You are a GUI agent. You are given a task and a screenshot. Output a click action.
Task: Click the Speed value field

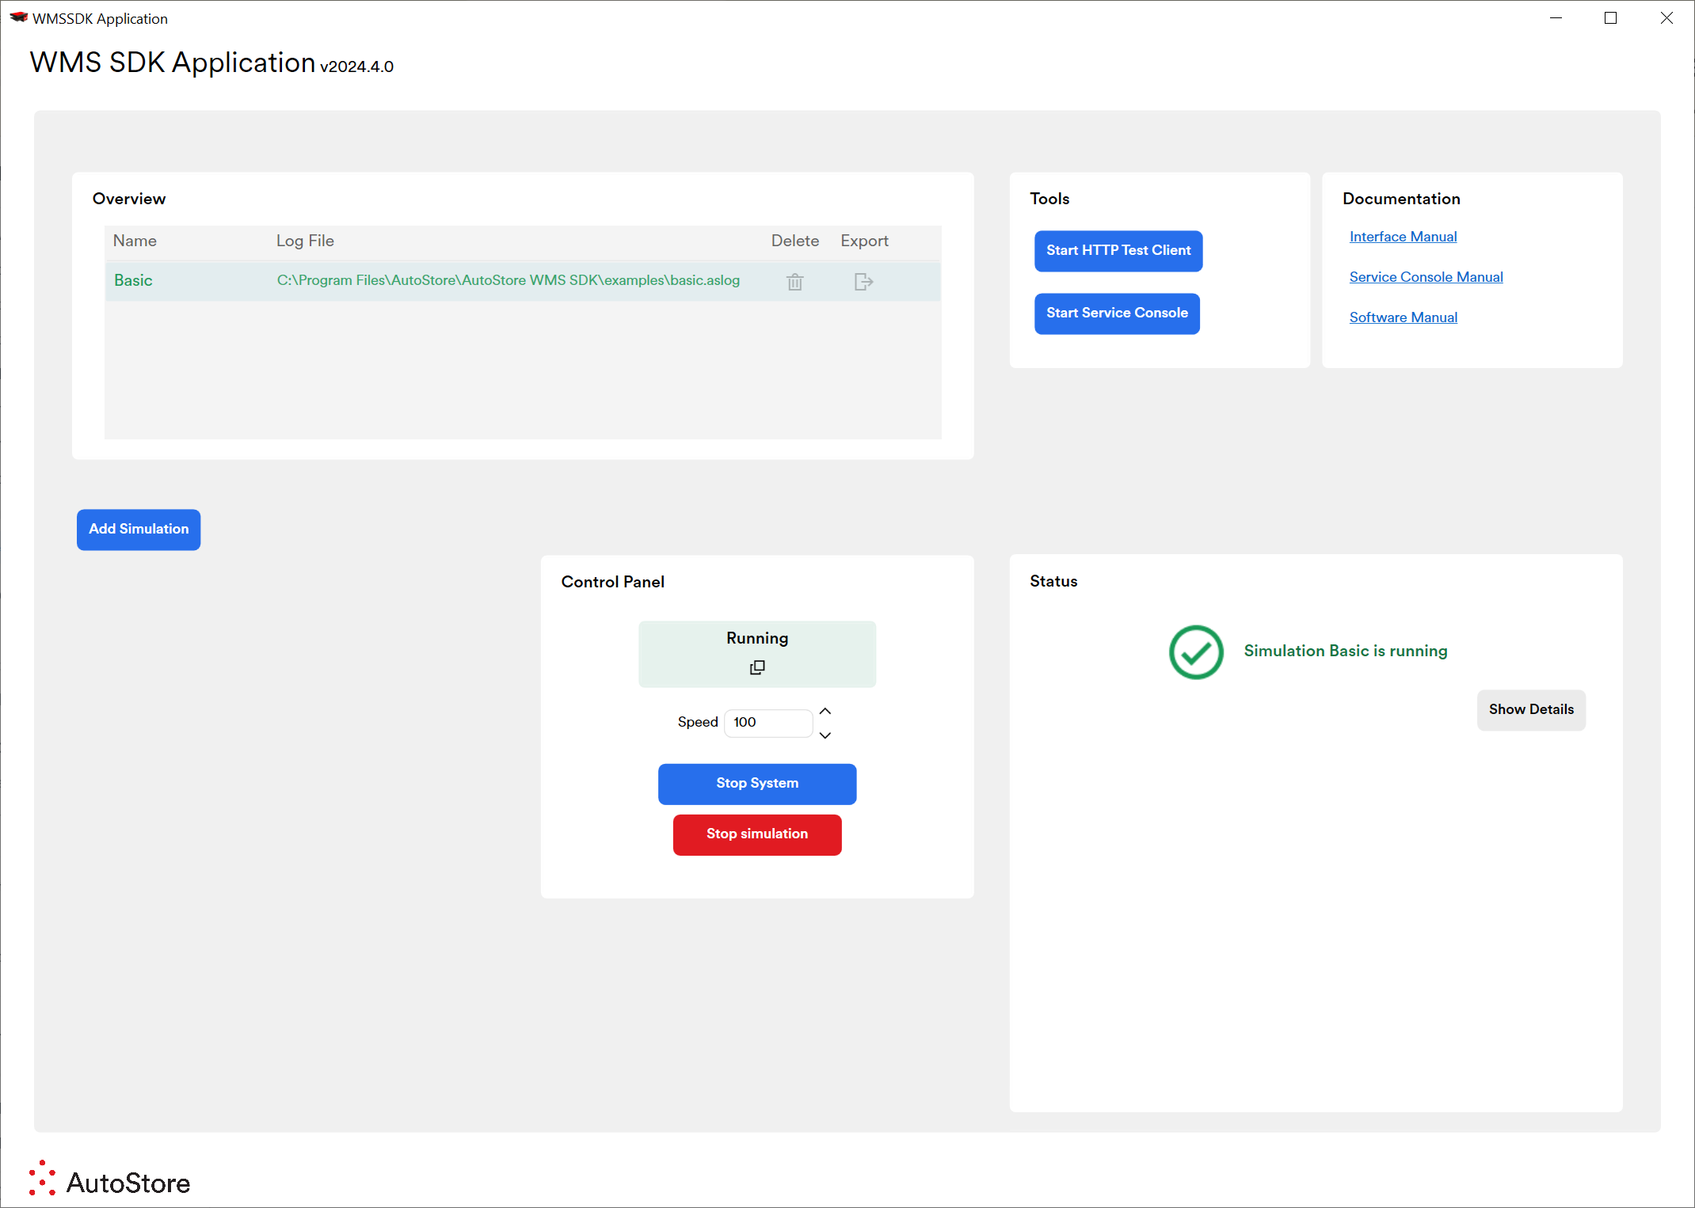click(768, 723)
